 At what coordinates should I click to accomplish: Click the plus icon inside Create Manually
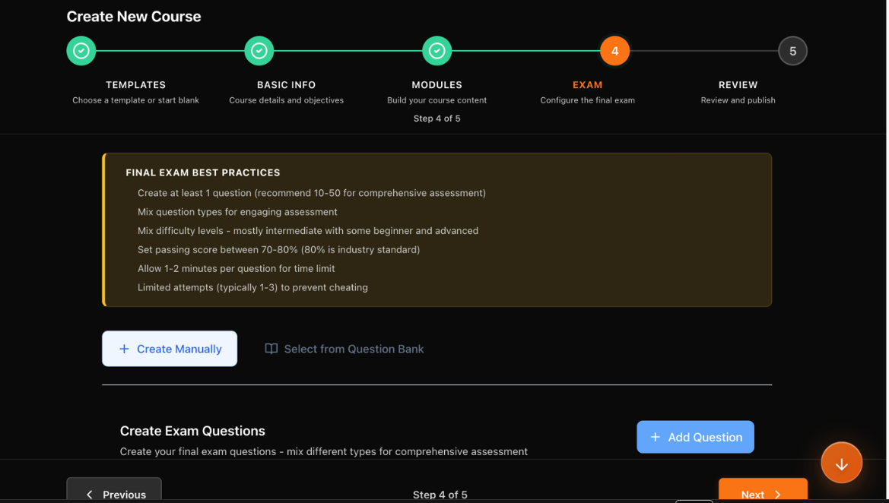tap(124, 348)
